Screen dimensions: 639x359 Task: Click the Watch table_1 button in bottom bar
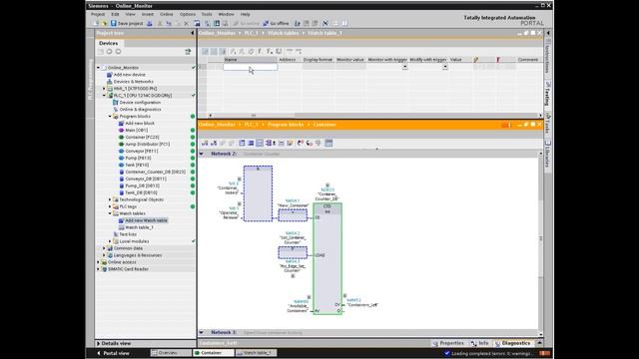(x=256, y=353)
